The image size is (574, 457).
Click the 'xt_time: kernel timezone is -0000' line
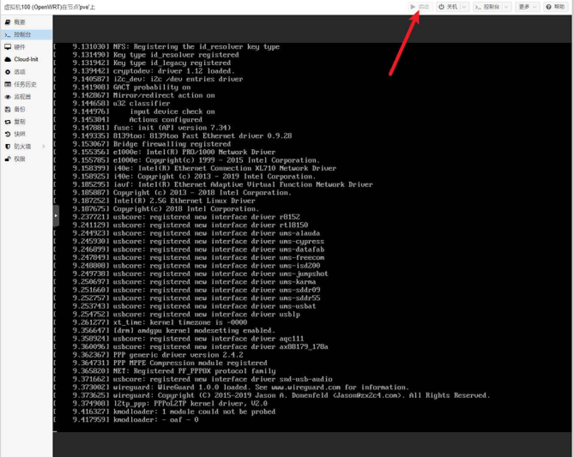click(180, 322)
